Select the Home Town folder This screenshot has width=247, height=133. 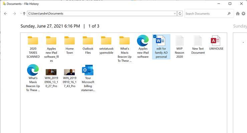tap(70, 45)
